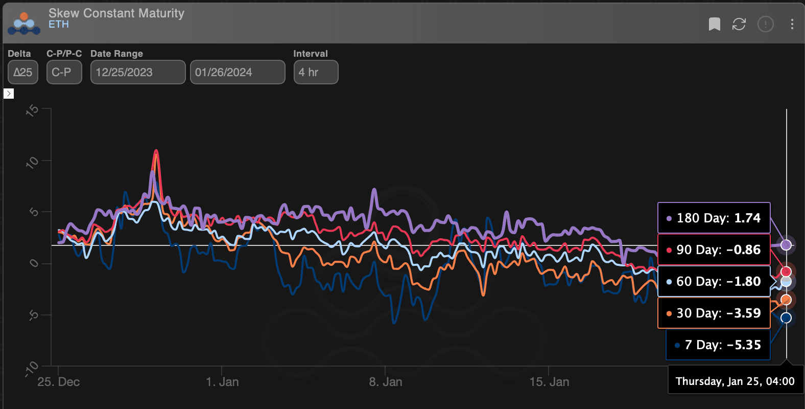Click the 90 Day red marker on chart
805x409 pixels.
786,271
